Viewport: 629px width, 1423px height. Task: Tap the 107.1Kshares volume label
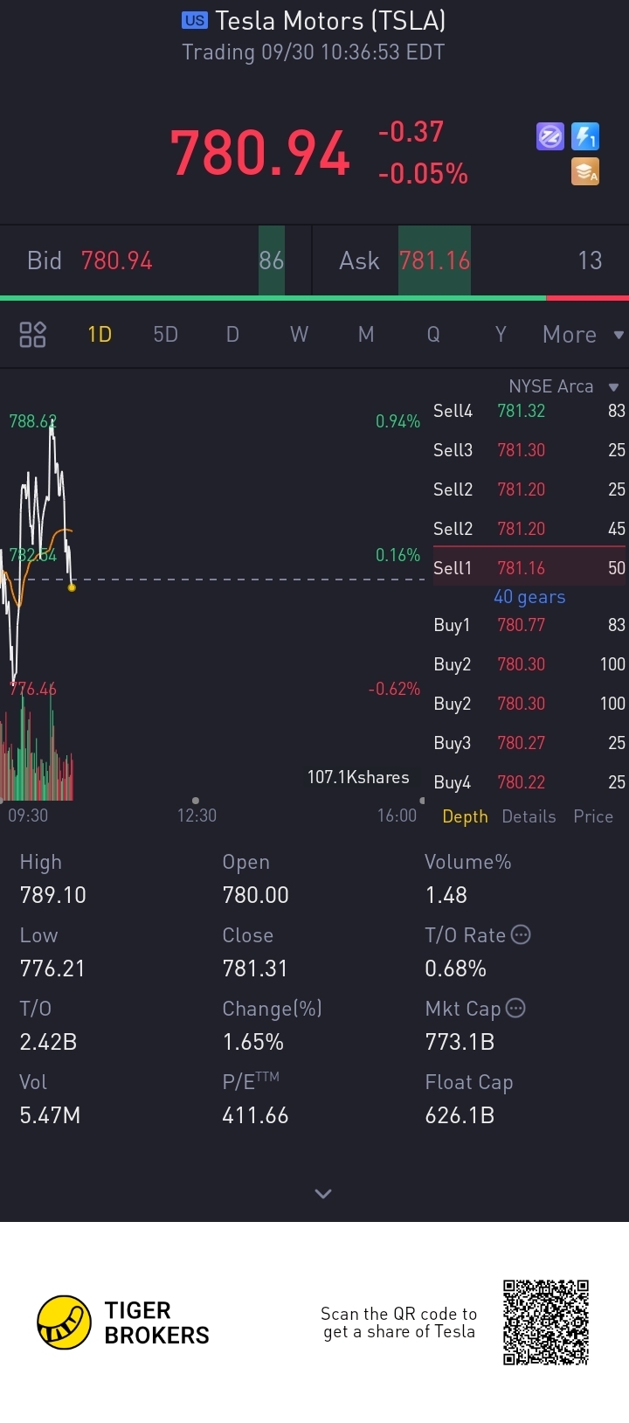358,777
